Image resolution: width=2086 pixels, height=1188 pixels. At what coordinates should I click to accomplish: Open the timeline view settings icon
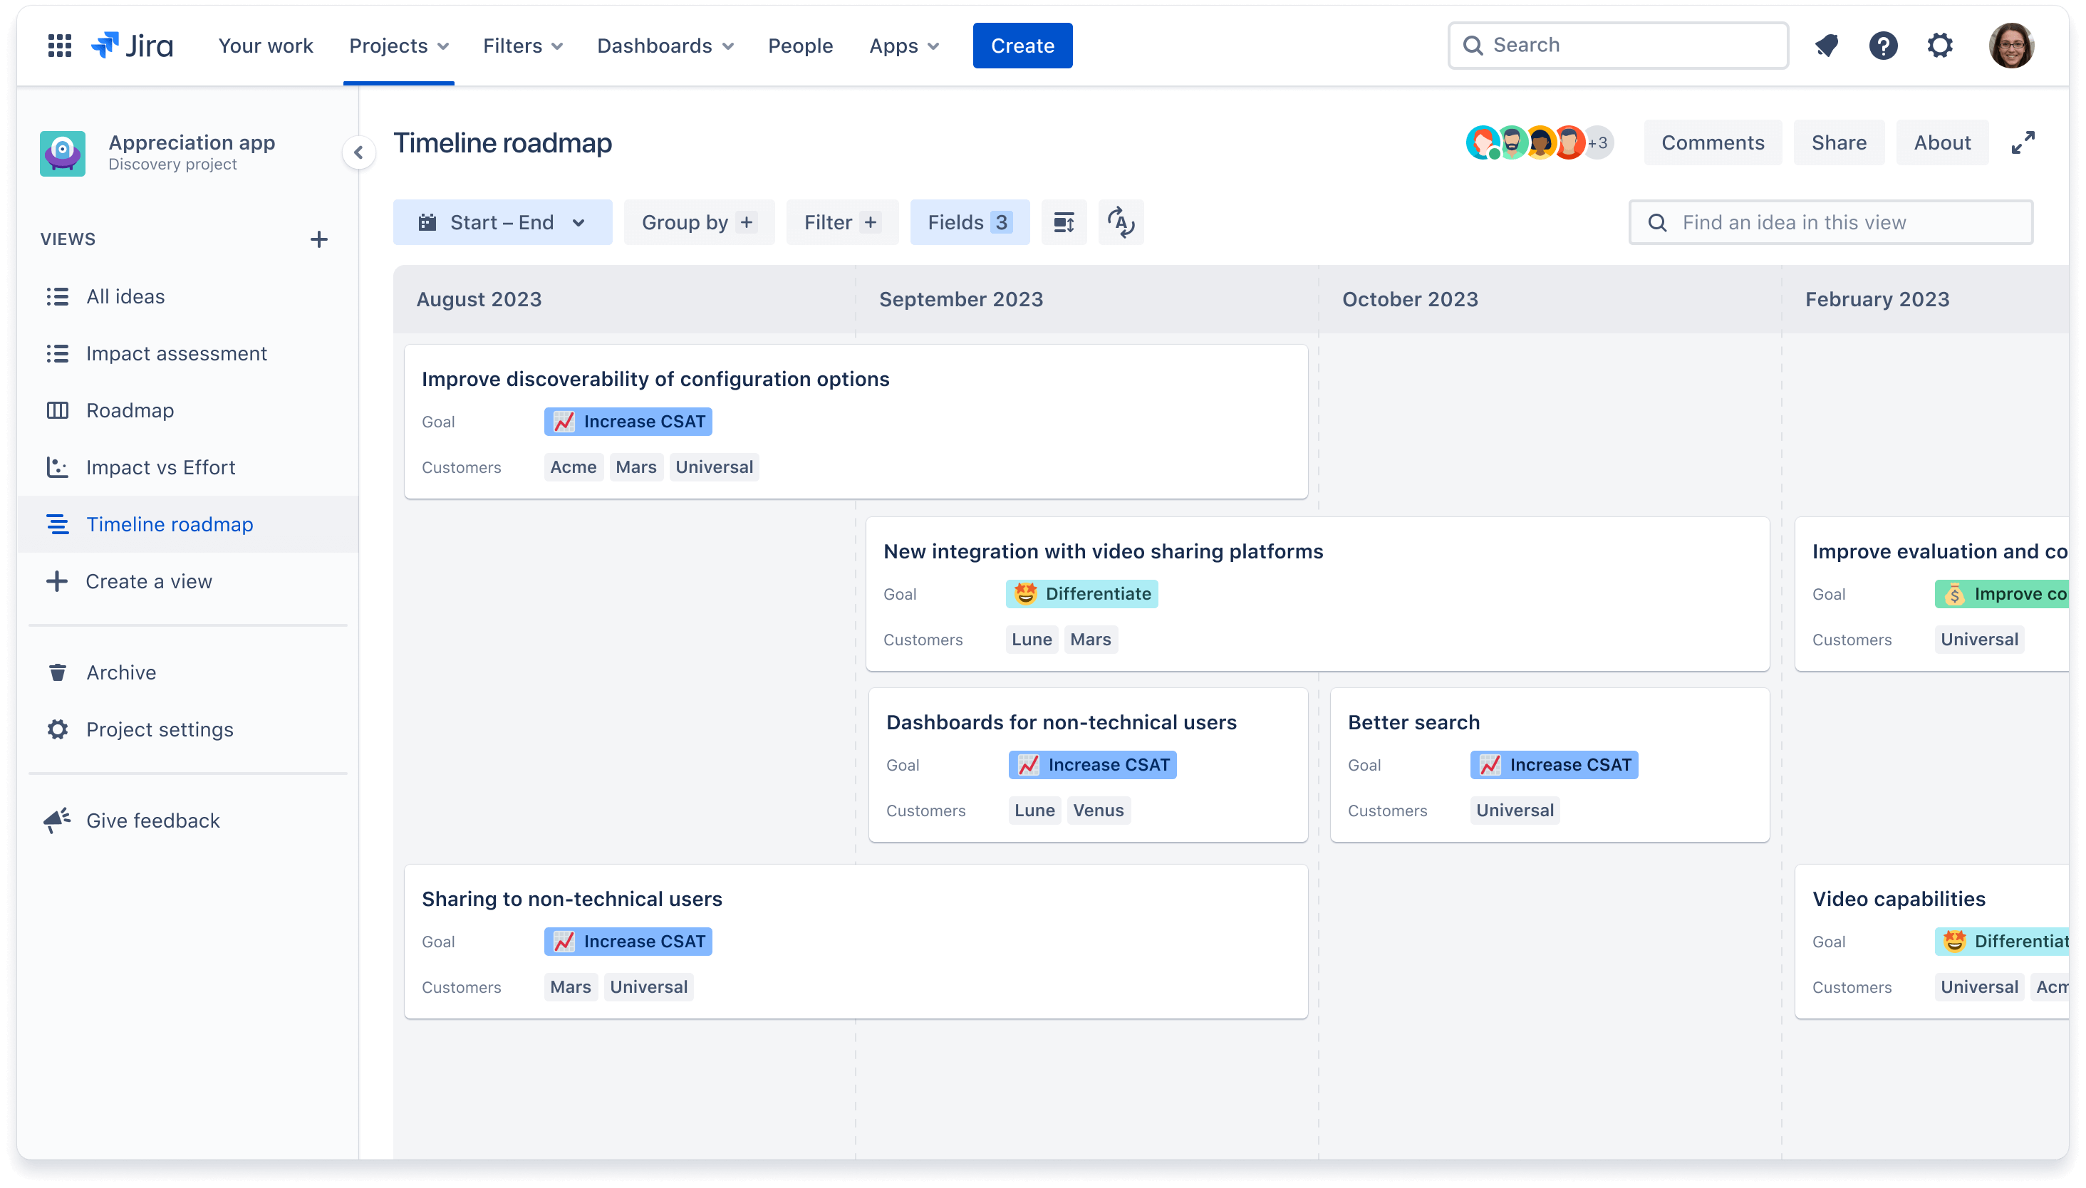click(1063, 222)
